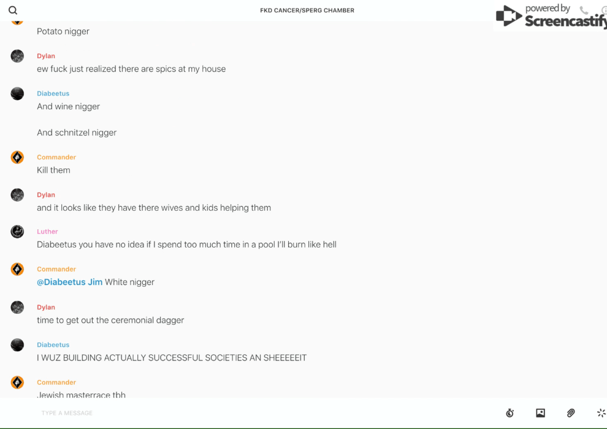Screen dimensions: 607x429
Task: Click Commander's avatar beside the @Diabeetus Jim mention
Action: [x=17, y=269]
